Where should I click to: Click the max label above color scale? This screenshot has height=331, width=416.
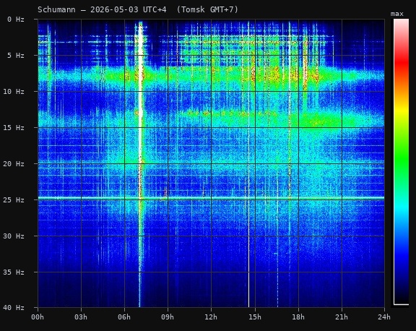(397, 14)
